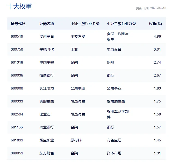Click the 保险 cell
The height and width of the screenshot is (164, 172).
click(110, 62)
